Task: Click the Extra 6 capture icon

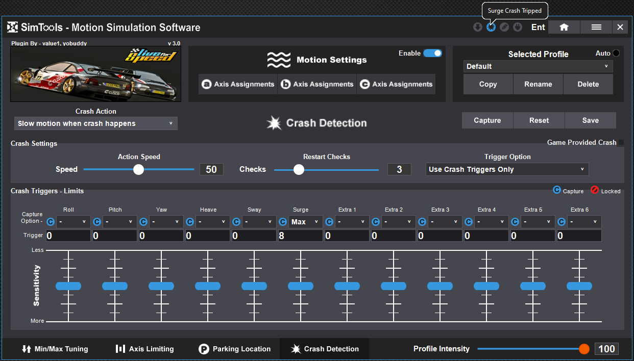Action: pyautogui.click(x=562, y=222)
